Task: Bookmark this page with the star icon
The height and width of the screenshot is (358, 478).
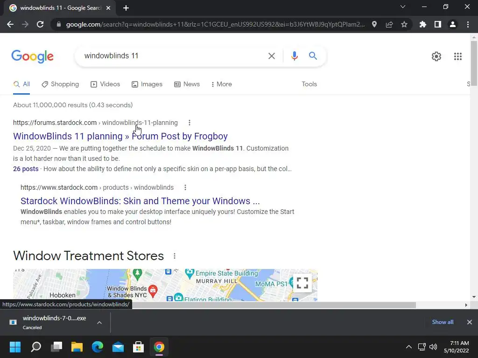Action: (x=404, y=24)
